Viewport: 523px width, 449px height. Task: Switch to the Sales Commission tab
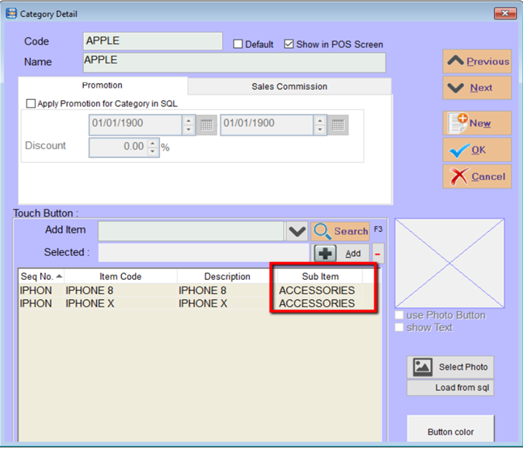tap(289, 86)
